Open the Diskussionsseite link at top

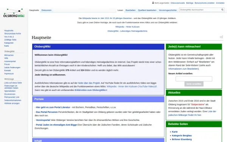[x=178, y=3]
